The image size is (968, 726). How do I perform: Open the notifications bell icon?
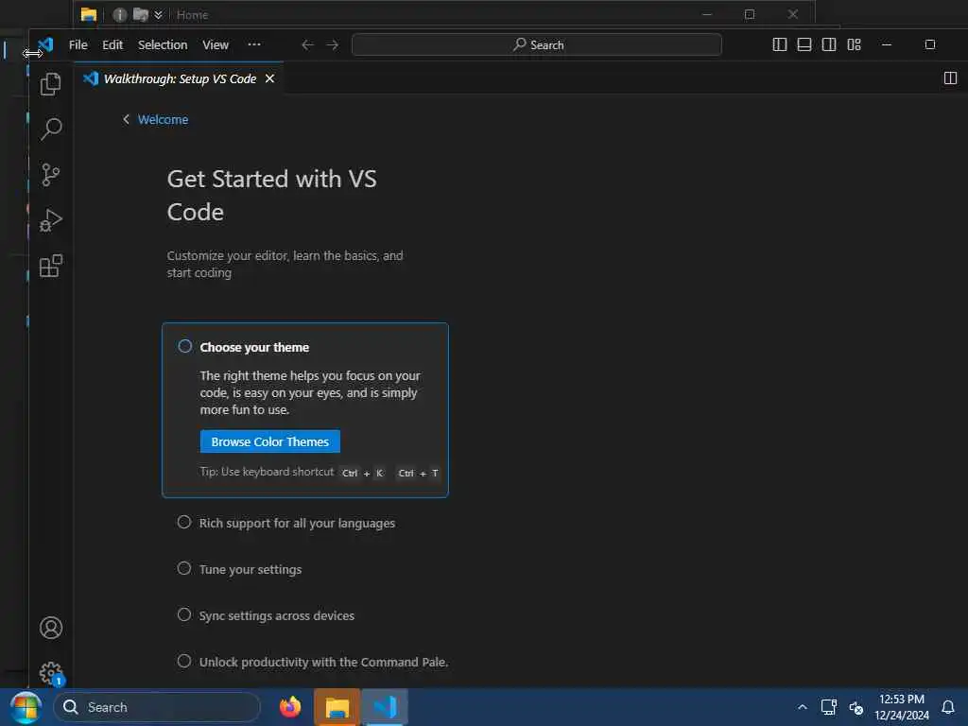(948, 707)
